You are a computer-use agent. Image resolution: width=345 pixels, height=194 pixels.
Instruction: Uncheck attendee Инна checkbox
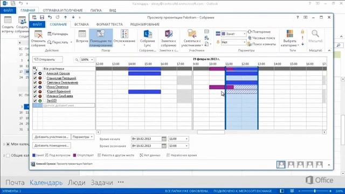[34, 87]
